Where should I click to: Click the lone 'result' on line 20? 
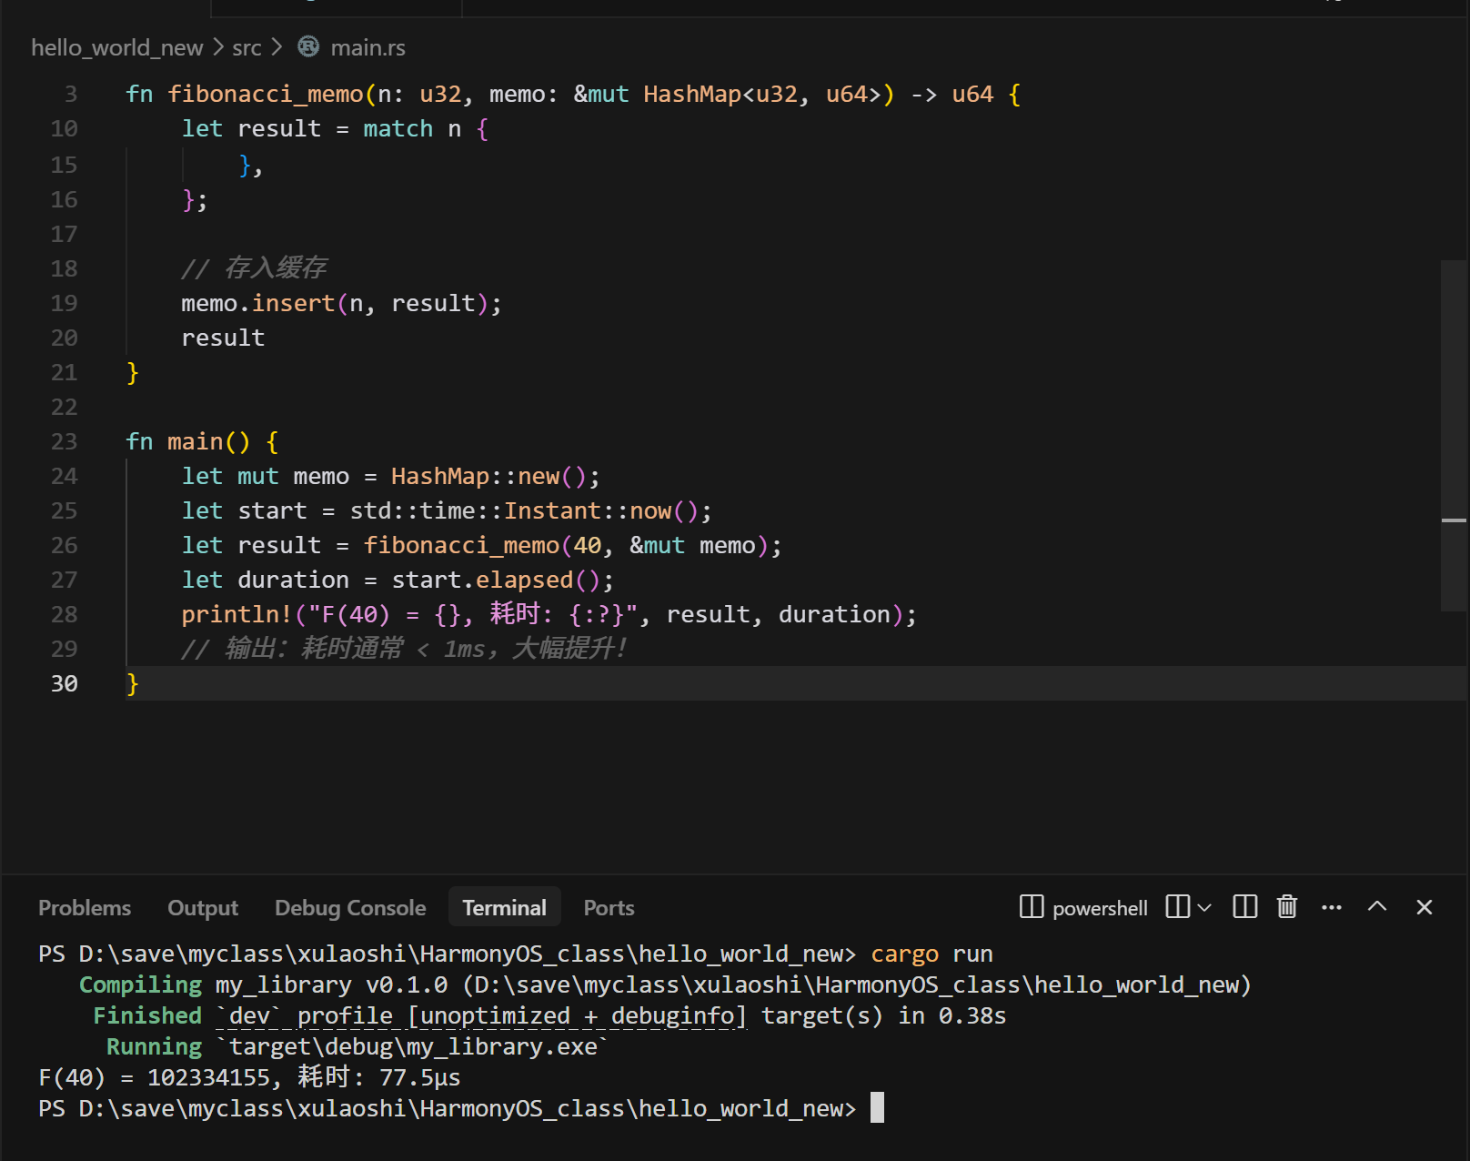[223, 338]
